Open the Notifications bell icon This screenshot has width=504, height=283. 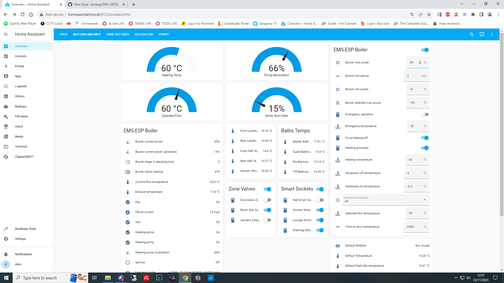pos(6,254)
